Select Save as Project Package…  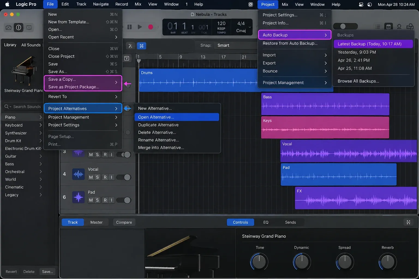click(83, 87)
